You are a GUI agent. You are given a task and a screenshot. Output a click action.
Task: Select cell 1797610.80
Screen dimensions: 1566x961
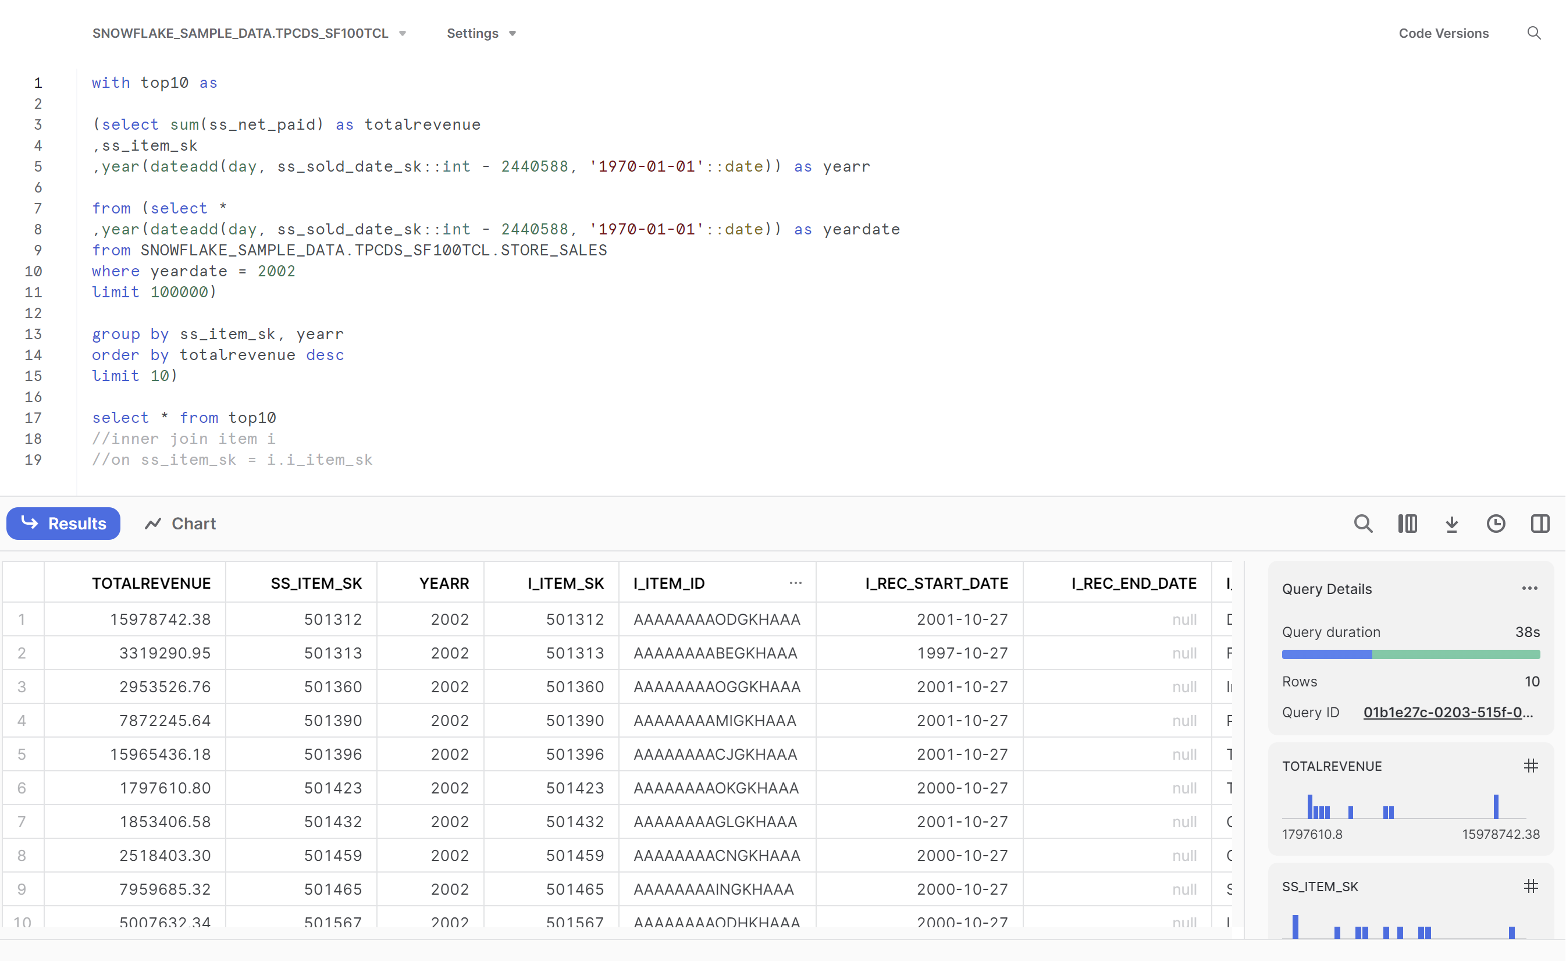135,788
